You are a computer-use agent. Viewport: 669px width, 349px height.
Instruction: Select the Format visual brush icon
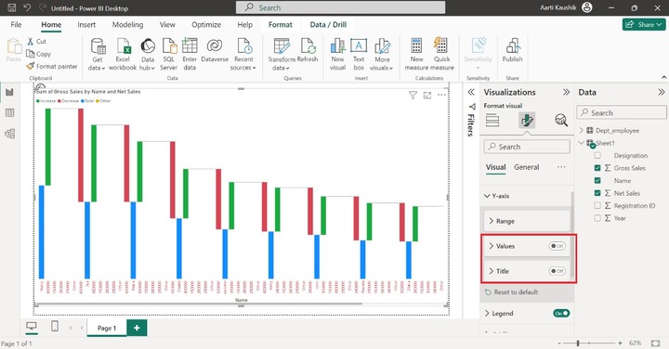pos(527,121)
